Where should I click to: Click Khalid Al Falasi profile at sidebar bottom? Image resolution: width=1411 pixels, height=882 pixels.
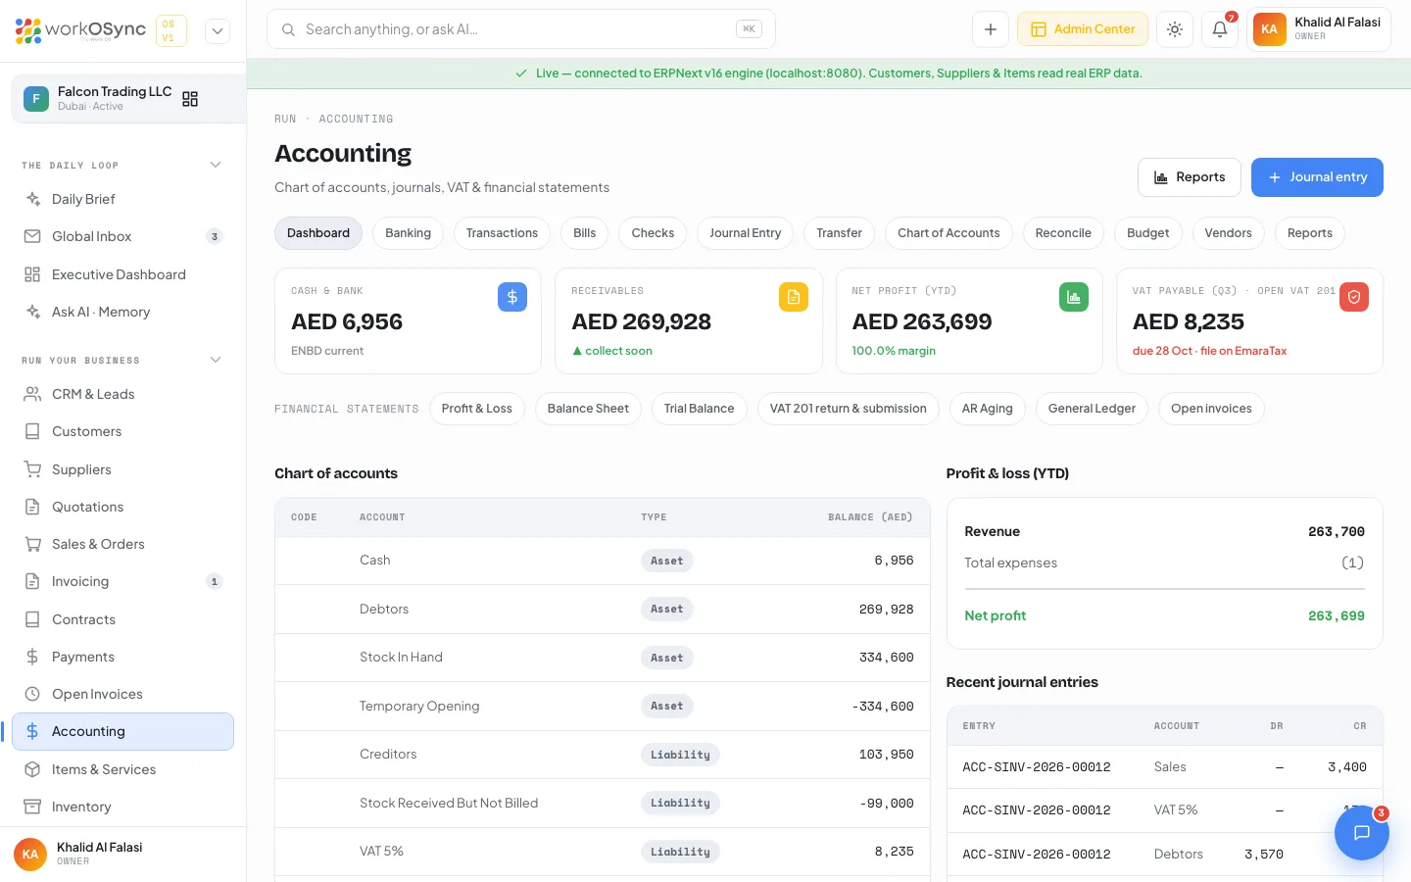122,854
